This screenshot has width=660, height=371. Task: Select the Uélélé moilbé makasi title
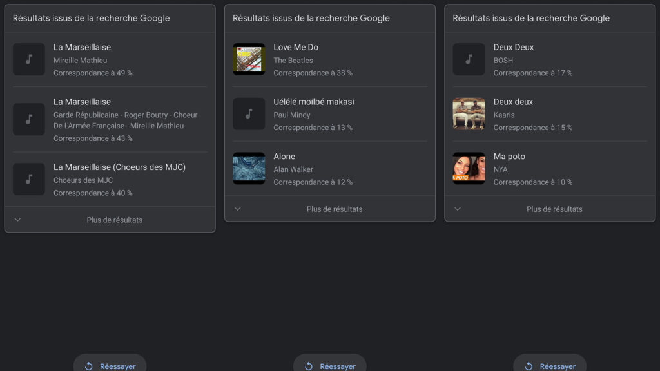tap(314, 102)
